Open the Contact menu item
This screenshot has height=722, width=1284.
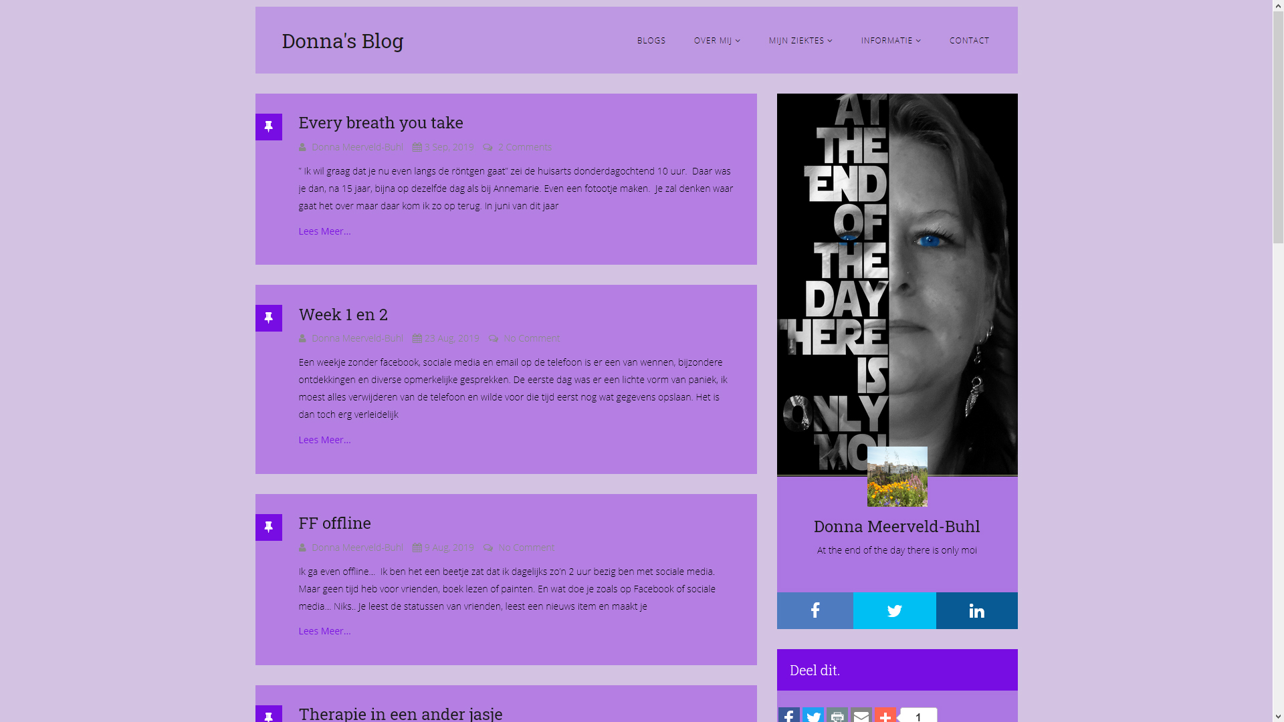pyautogui.click(x=969, y=41)
